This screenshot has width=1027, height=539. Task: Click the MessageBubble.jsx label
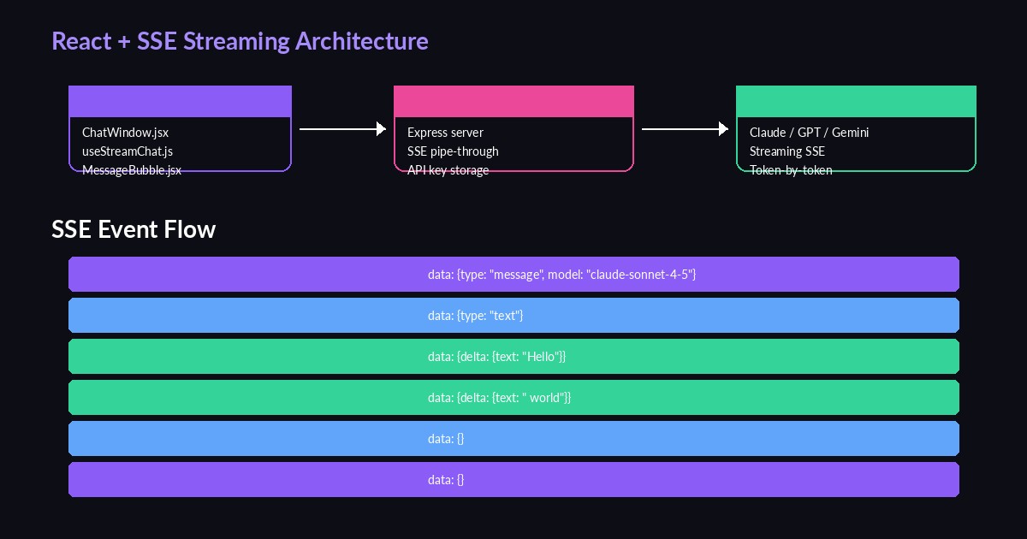pyautogui.click(x=132, y=170)
